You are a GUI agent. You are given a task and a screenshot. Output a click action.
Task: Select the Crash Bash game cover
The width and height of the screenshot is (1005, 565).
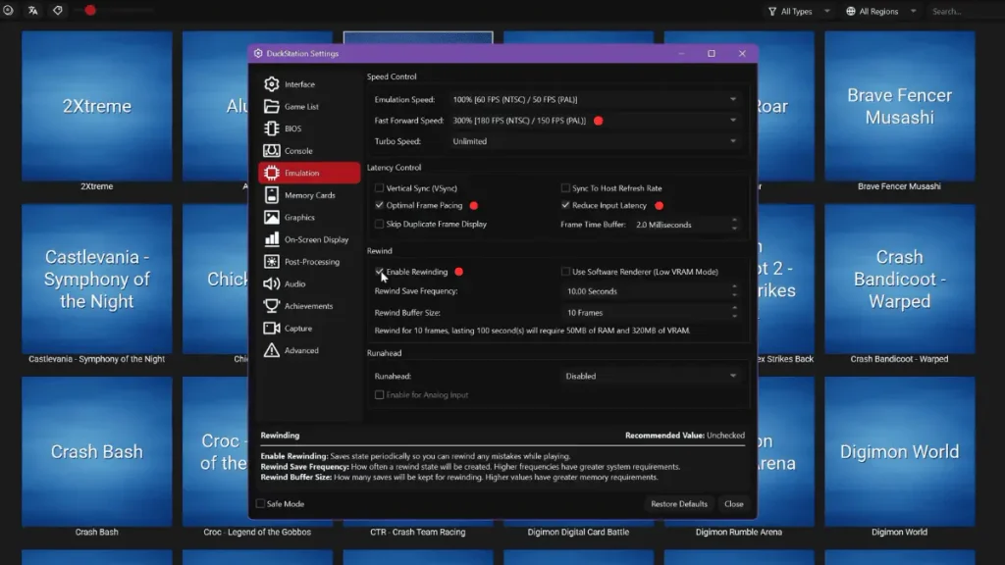click(x=97, y=451)
